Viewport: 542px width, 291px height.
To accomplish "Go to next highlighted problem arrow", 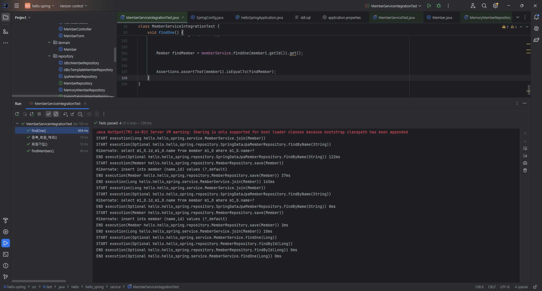I will click(x=527, y=27).
